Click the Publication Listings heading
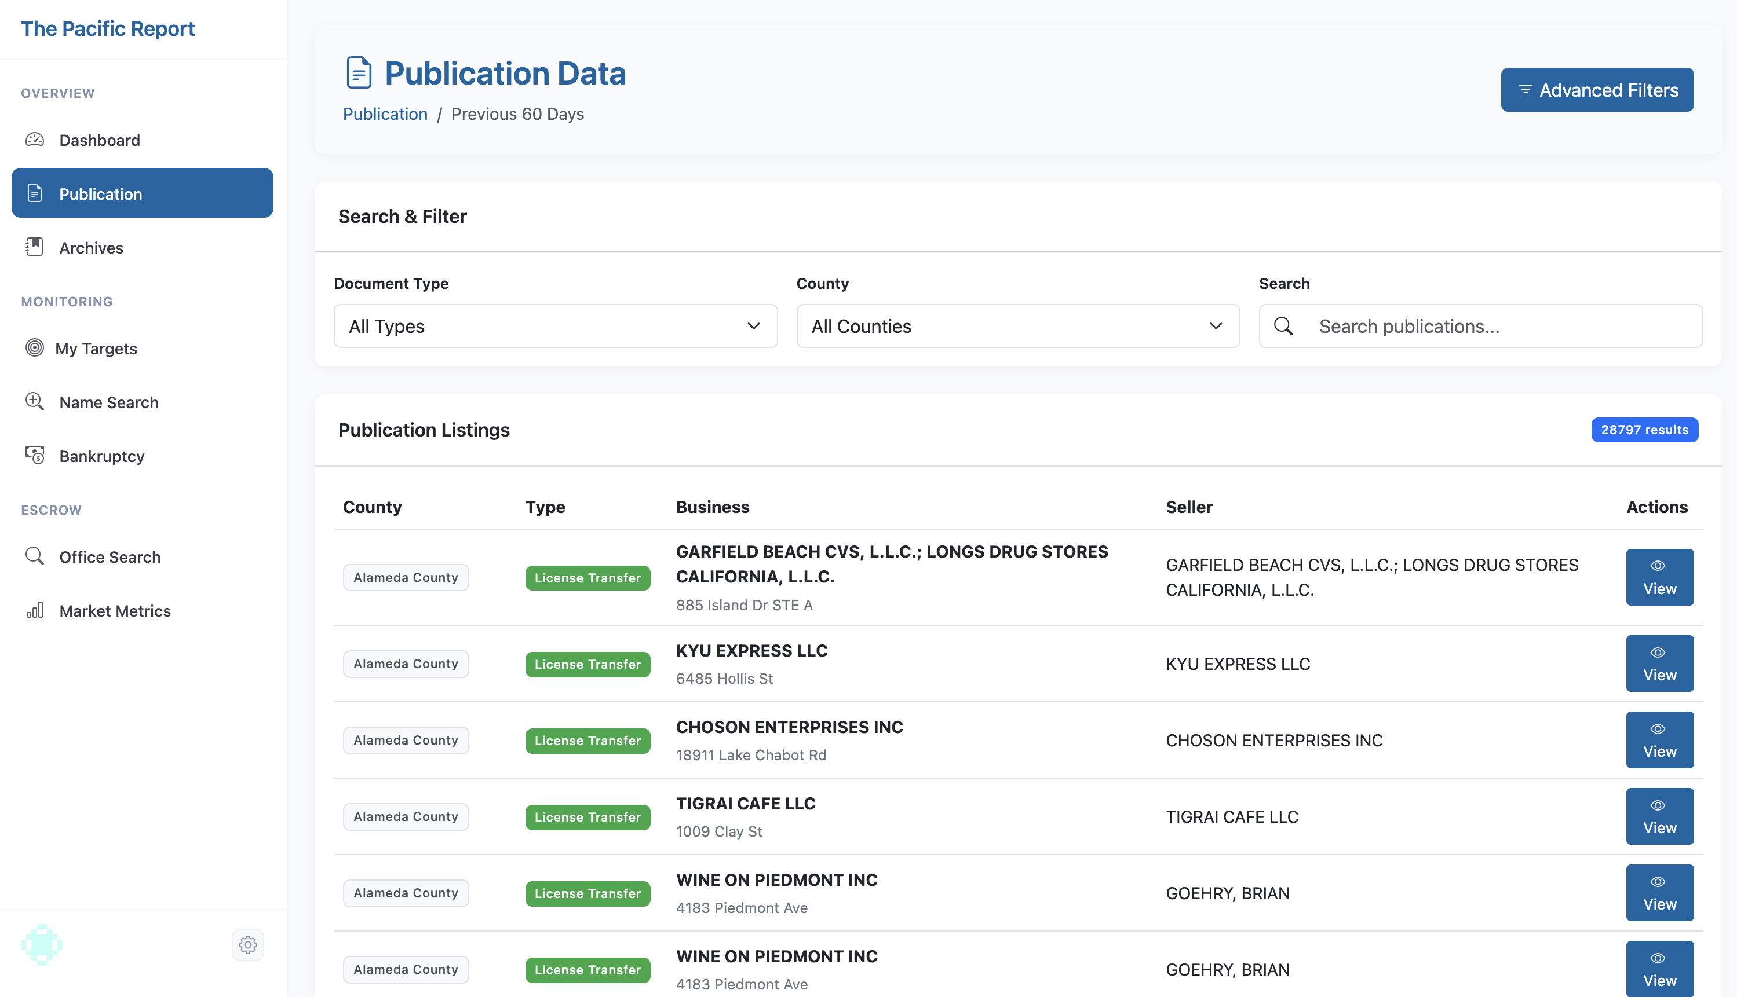Viewport: 1737px width, 997px height. pyautogui.click(x=424, y=430)
